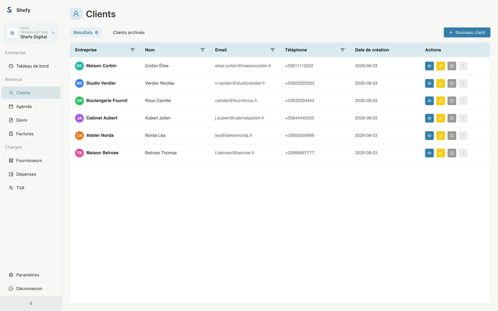Open the Entreprise column filter
This screenshot has width=498, height=311.
coord(133,50)
